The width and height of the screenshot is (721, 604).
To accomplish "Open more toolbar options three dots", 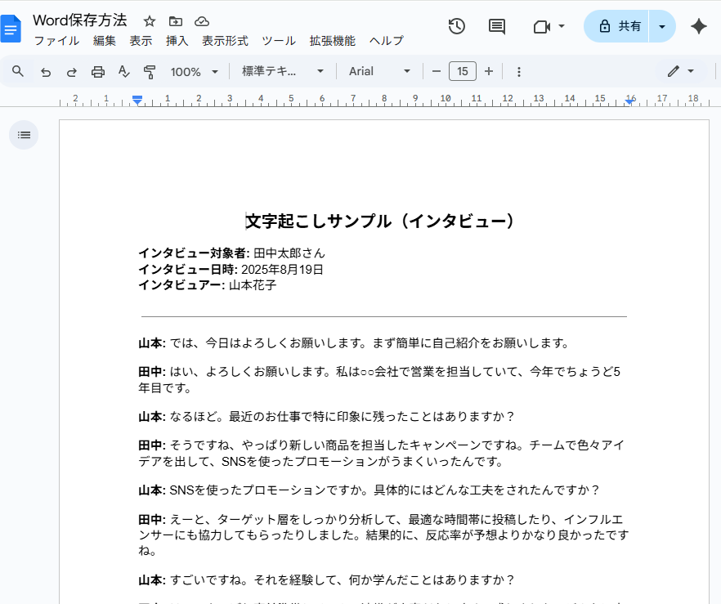I will (x=518, y=72).
